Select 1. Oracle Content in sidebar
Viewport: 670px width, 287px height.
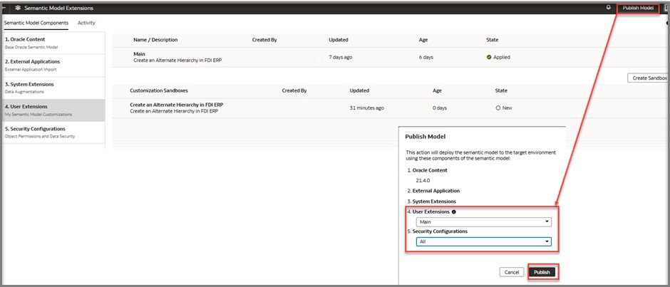pos(53,43)
